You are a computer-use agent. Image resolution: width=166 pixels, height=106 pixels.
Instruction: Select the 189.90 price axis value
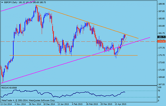tap(161, 4)
